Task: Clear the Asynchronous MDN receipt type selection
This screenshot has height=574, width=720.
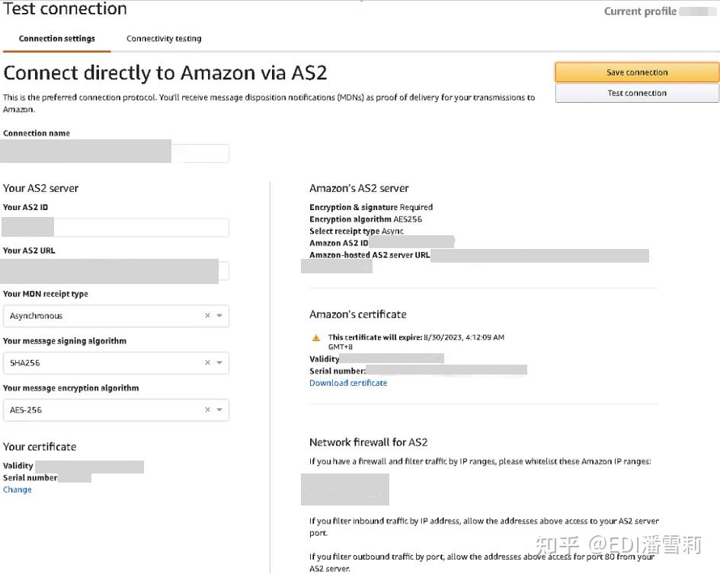Action: [x=206, y=315]
